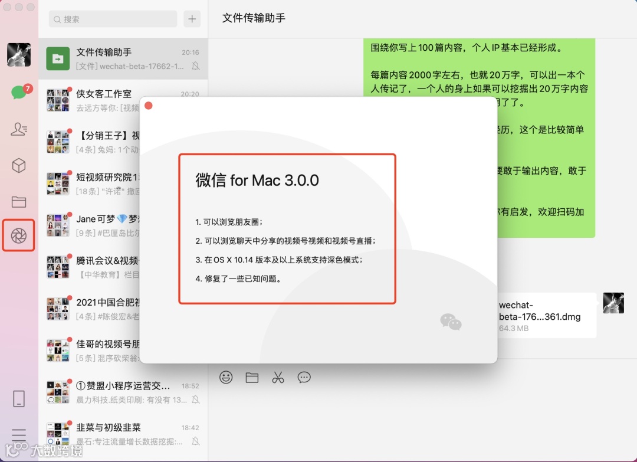Click the sender avatar beside dmg file
This screenshot has width=637, height=462.
click(613, 303)
